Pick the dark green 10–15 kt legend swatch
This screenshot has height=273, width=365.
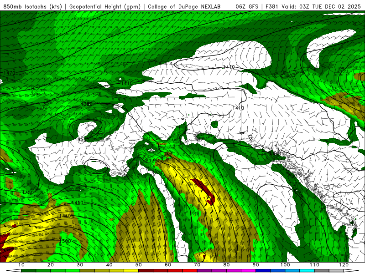tap(29, 271)
